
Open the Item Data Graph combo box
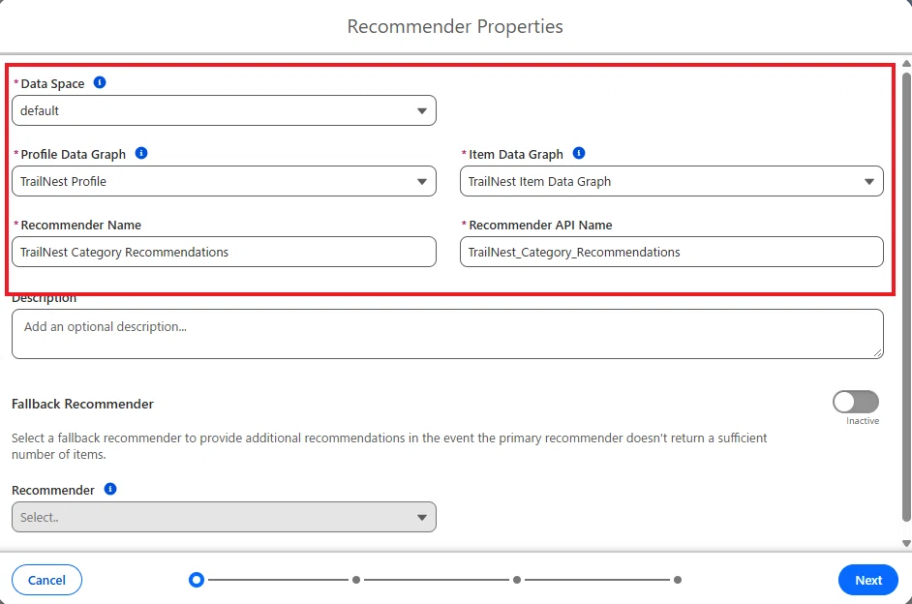click(672, 181)
